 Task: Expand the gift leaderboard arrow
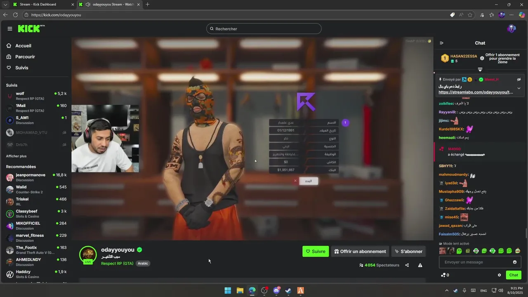(x=480, y=69)
